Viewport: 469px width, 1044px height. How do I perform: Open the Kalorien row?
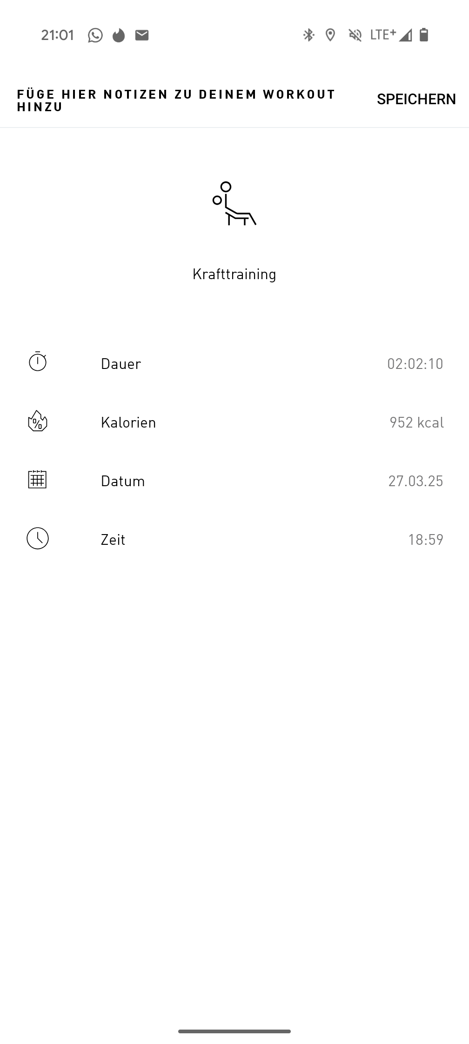[234, 422]
